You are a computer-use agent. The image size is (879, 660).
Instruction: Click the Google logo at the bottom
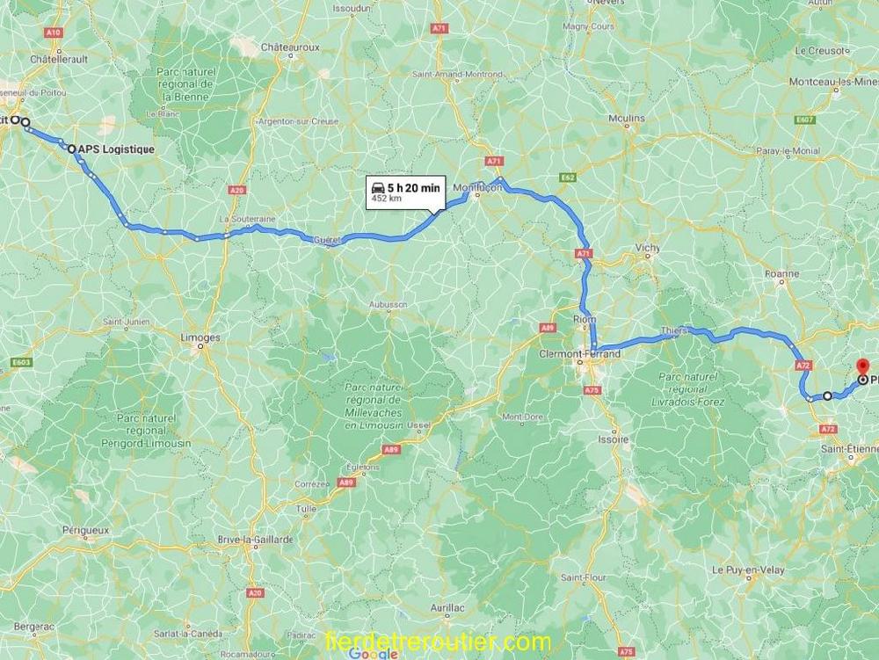[x=374, y=653]
